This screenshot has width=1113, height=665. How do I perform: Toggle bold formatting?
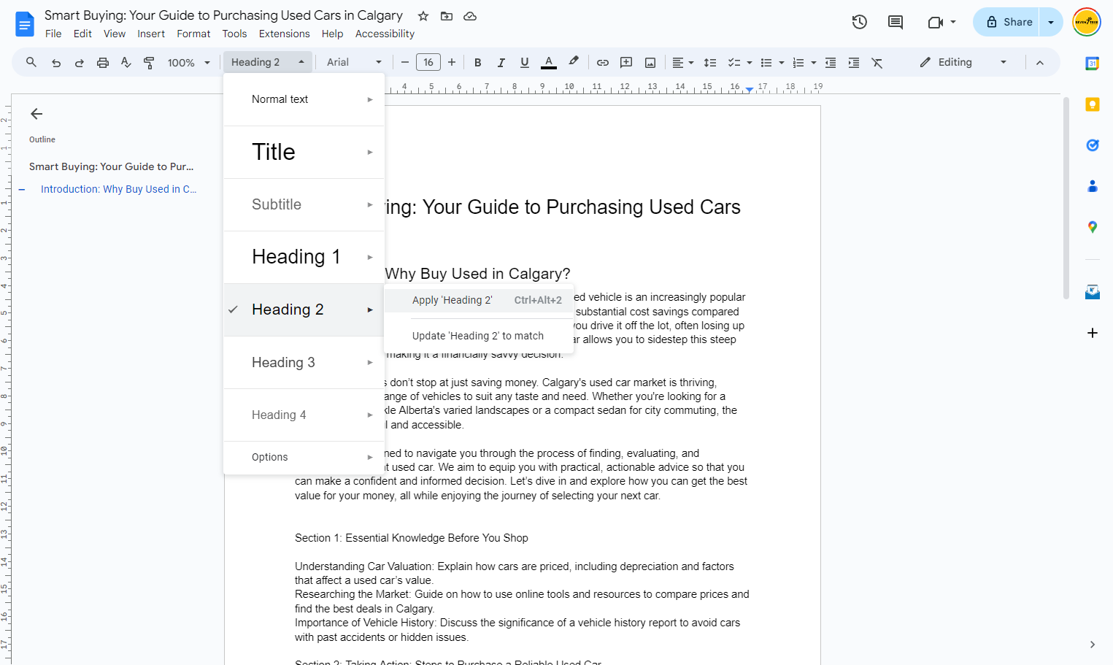[478, 63]
